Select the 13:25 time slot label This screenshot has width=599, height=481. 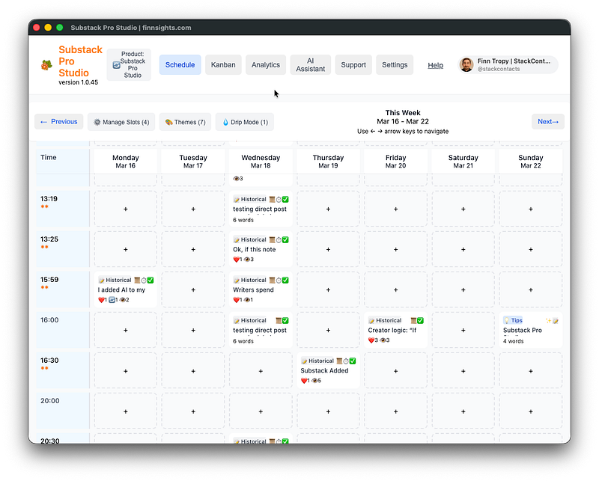pos(49,239)
